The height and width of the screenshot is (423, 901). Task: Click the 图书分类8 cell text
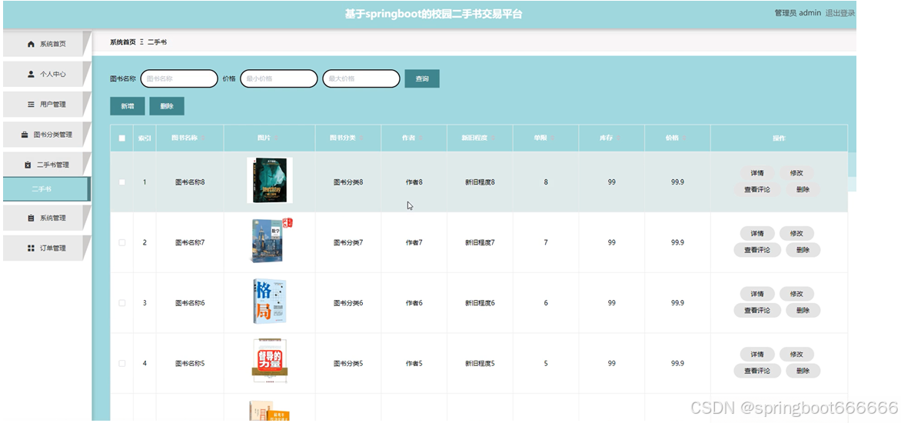coord(348,182)
